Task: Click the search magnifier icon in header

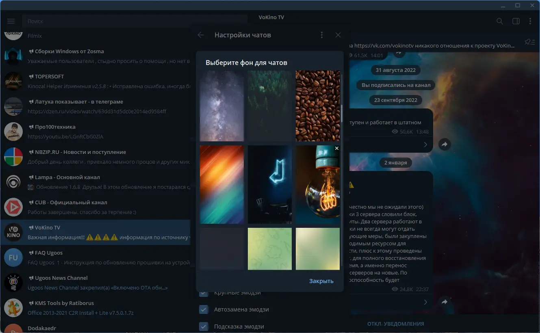Action: [x=500, y=21]
